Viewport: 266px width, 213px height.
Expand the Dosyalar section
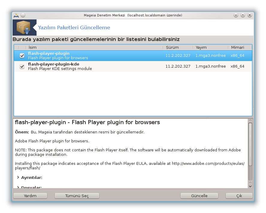(18, 187)
